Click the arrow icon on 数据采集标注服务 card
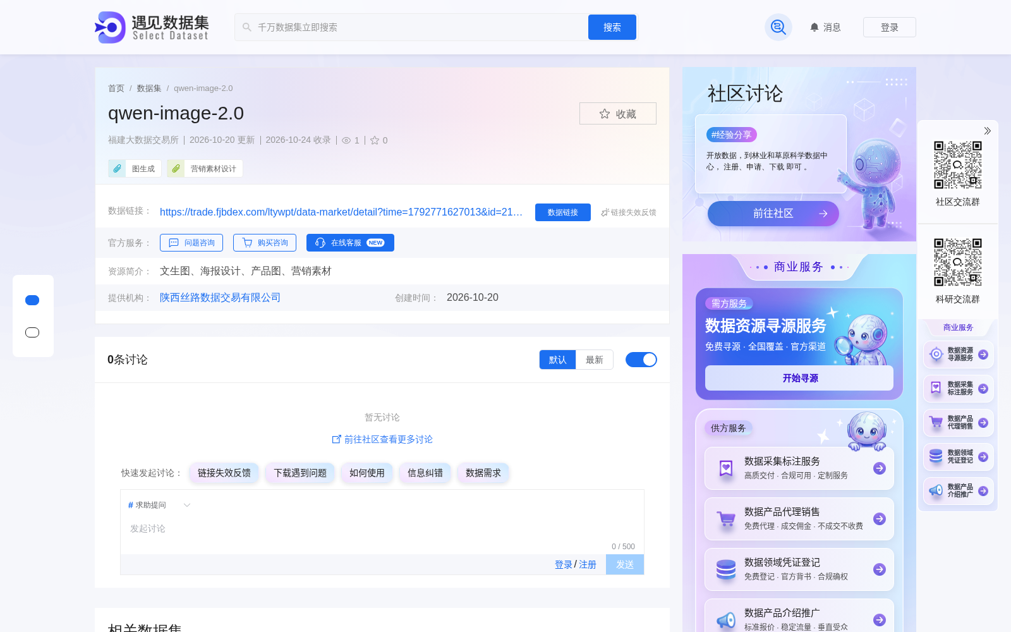The image size is (1011, 632). [880, 468]
